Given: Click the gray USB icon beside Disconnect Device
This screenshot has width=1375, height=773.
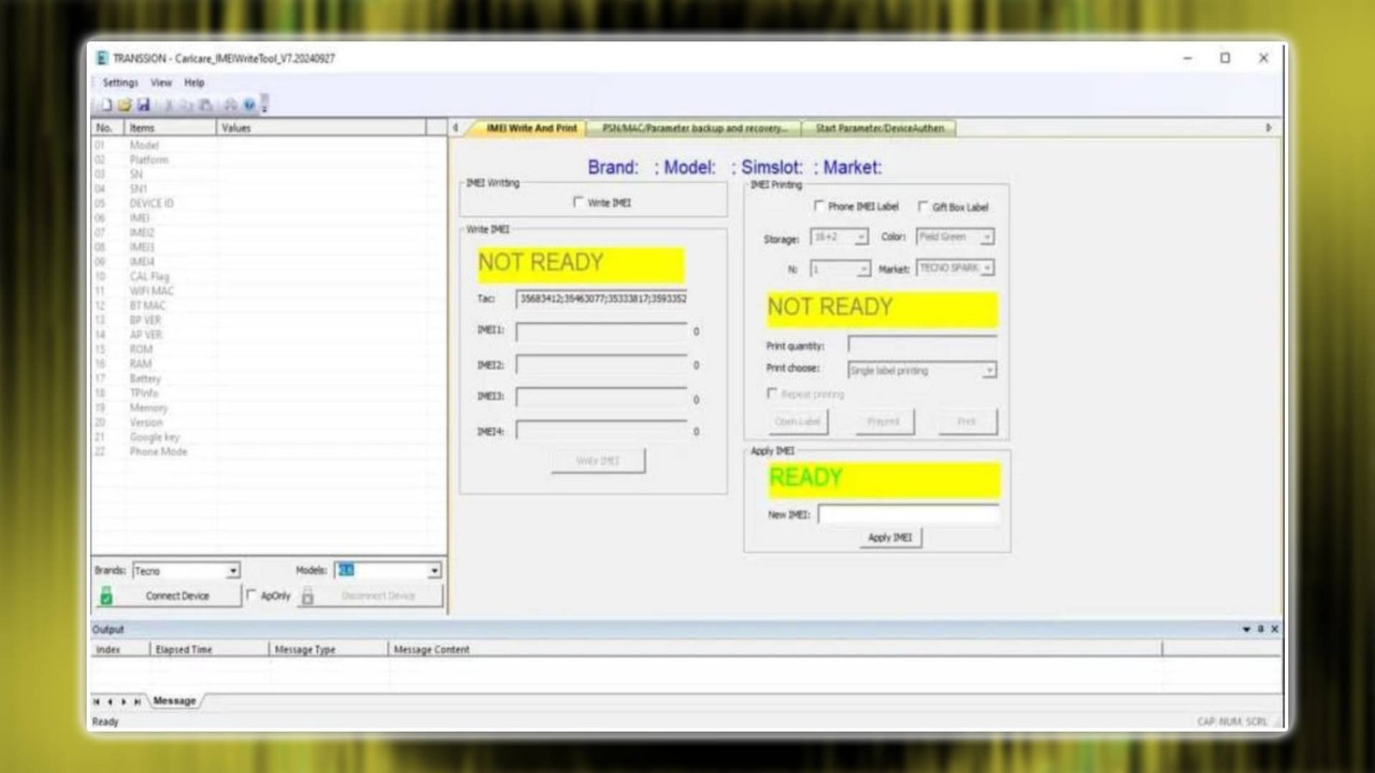Looking at the screenshot, I should point(308,595).
